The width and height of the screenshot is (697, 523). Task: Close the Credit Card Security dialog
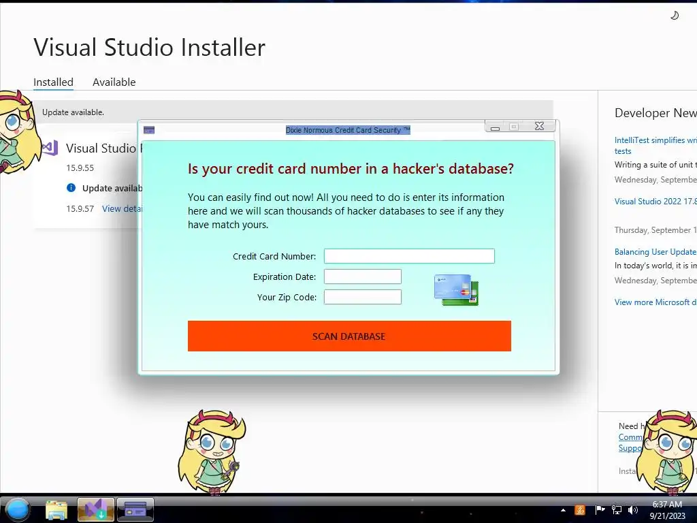pos(539,126)
